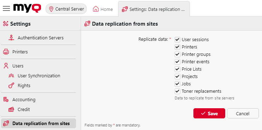The image size is (262, 130).
Task: Click the Users person icon
Action: [x=6, y=66]
